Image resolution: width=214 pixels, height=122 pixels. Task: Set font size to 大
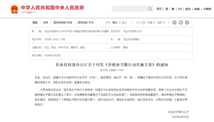click(120, 23)
